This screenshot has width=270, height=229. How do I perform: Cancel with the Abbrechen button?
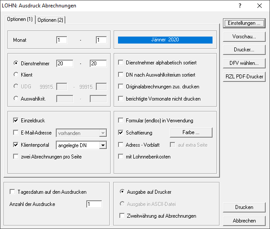coord(243,220)
